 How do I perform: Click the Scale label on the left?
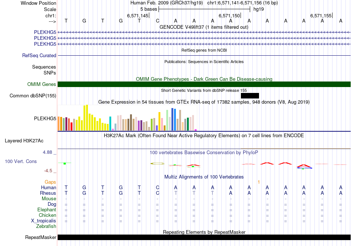[x=50, y=9]
